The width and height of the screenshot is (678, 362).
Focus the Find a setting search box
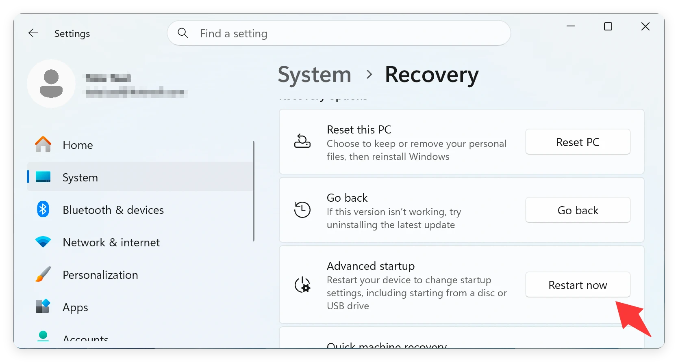point(339,33)
